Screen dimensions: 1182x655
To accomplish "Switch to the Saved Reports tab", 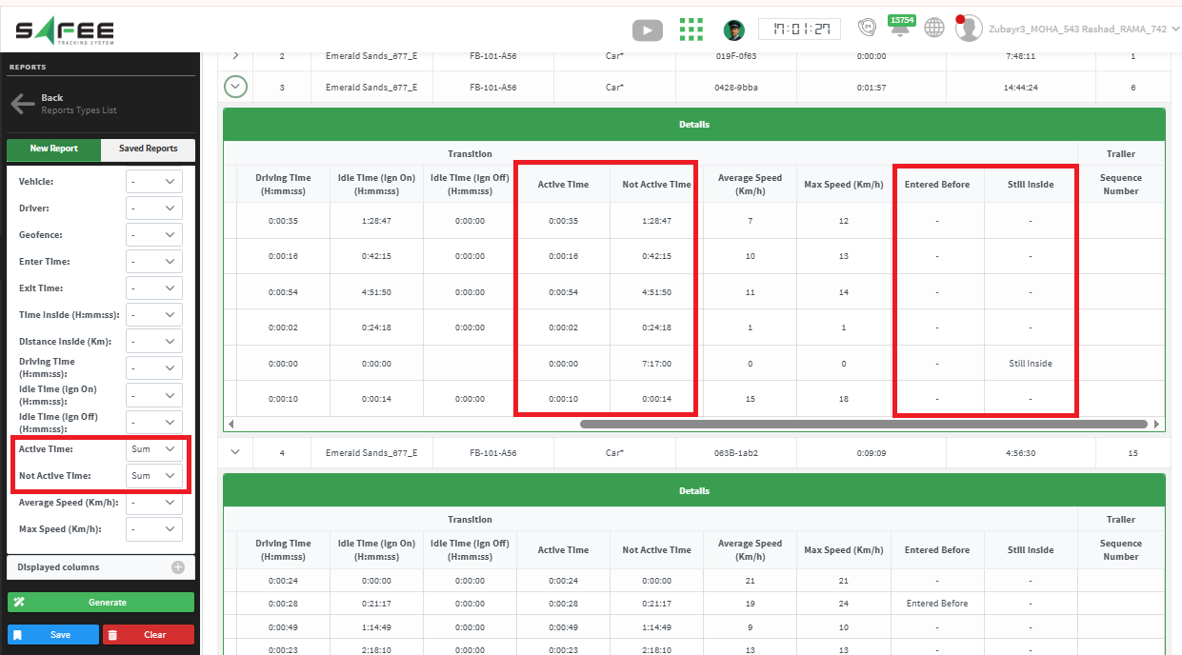I will 148,149.
